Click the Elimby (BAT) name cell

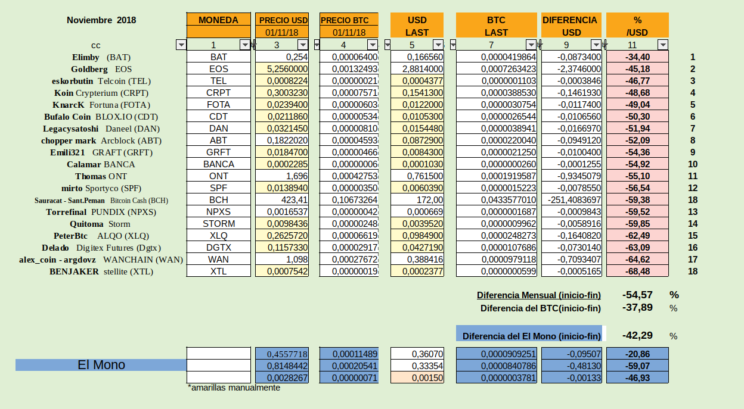click(101, 57)
